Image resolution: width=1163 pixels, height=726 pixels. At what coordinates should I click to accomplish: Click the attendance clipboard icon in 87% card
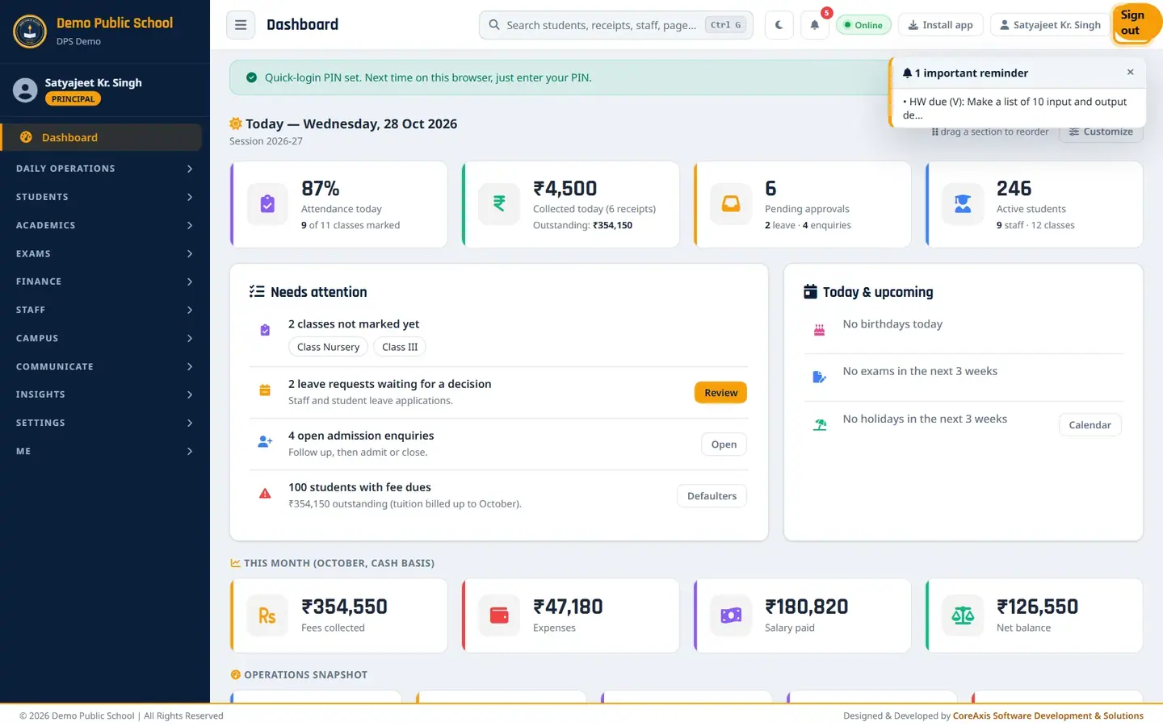coord(267,204)
